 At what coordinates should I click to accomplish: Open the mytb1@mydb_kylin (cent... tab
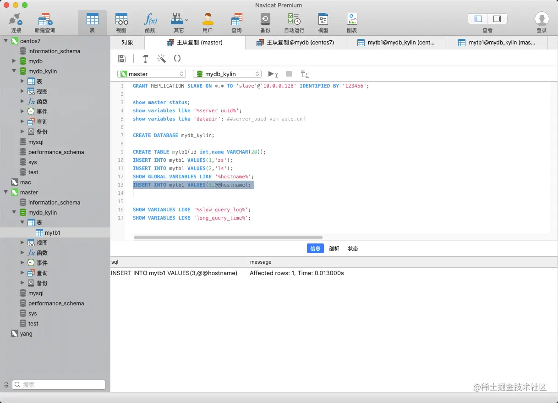coord(396,43)
